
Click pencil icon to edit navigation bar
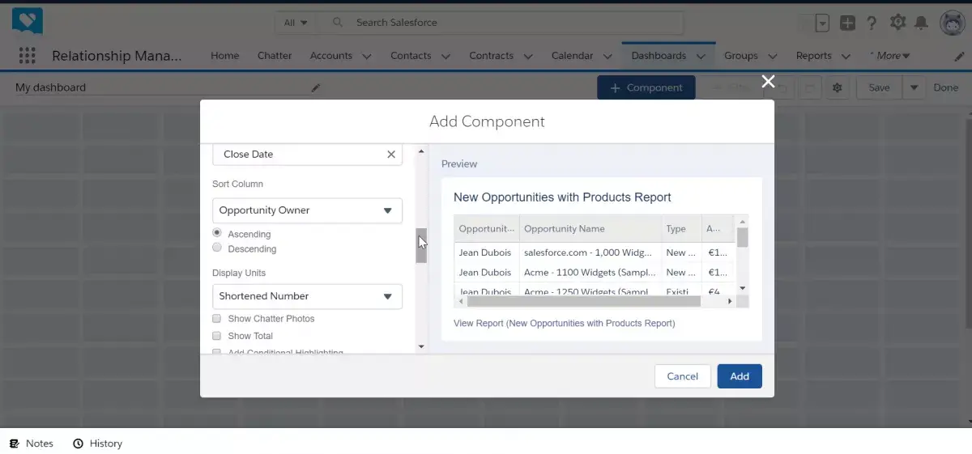(x=960, y=57)
